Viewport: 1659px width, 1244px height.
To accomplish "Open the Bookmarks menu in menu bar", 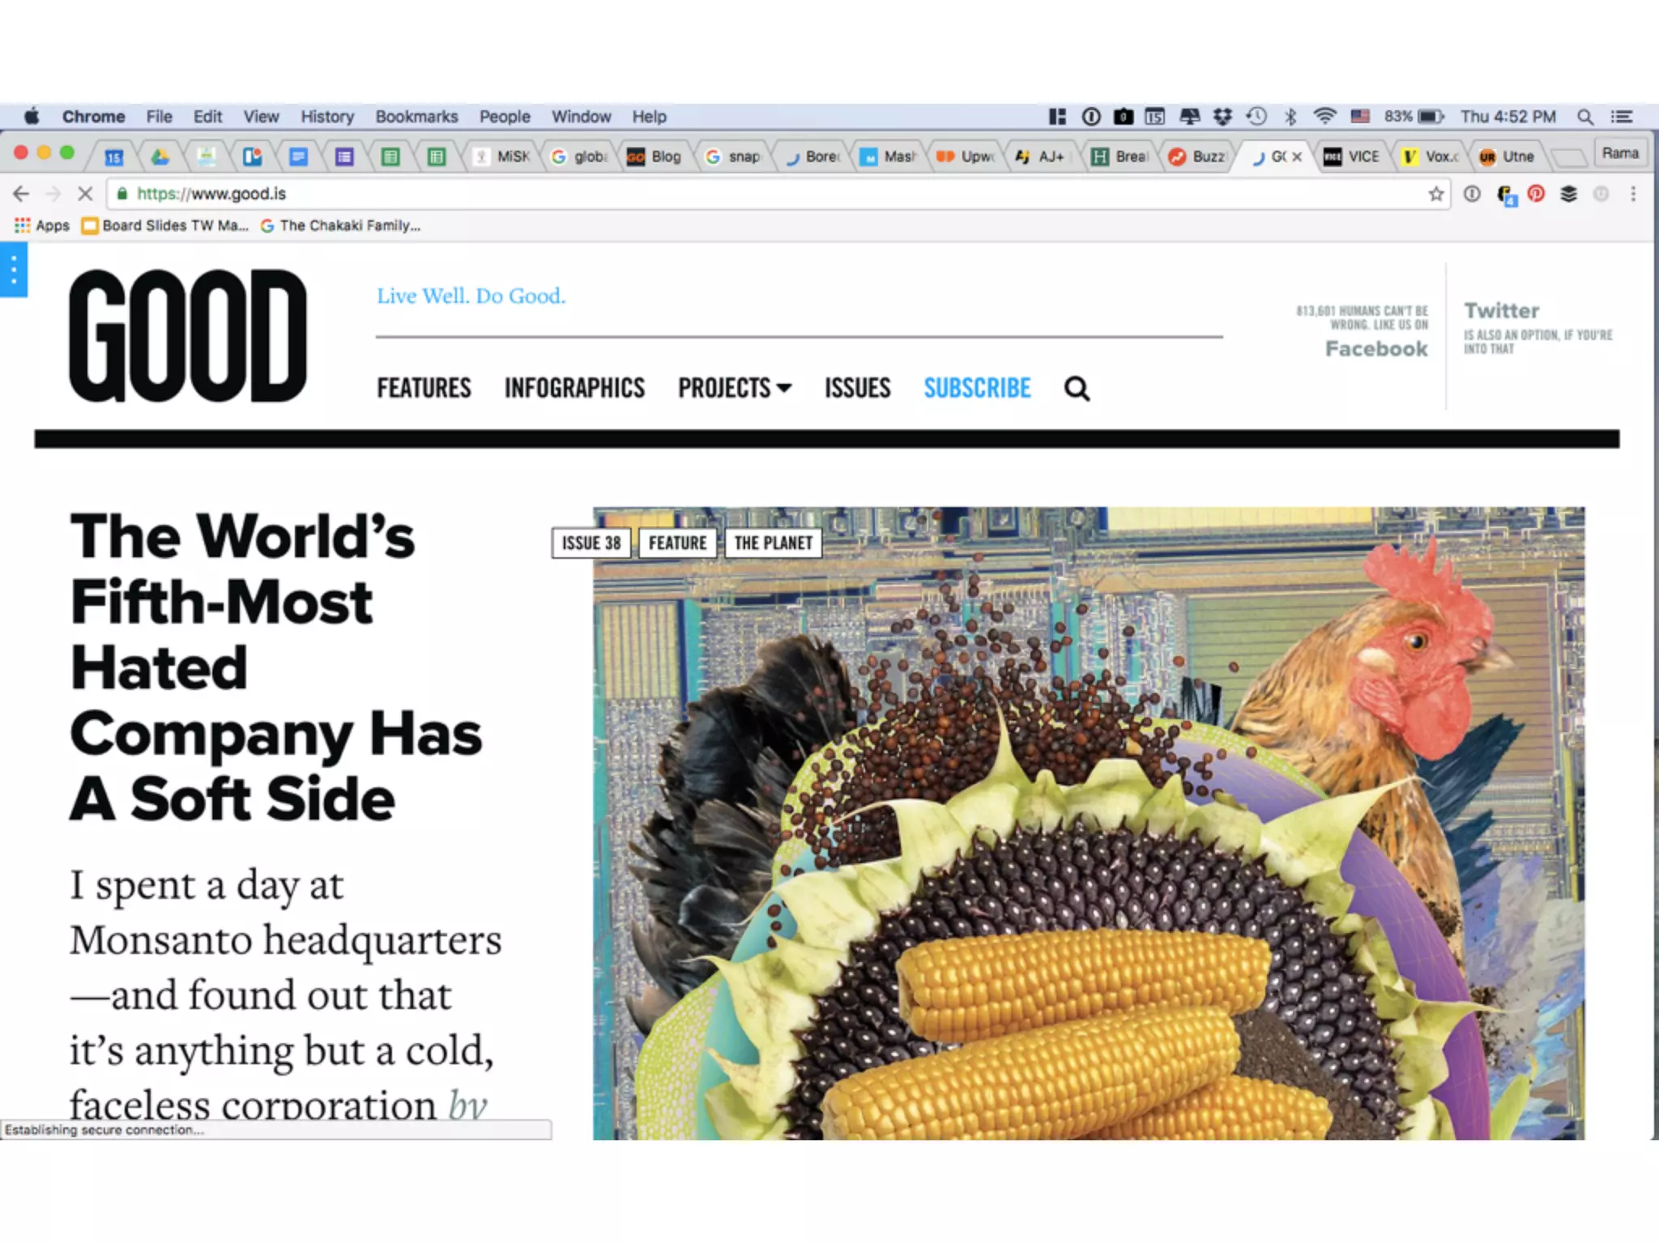I will point(416,117).
